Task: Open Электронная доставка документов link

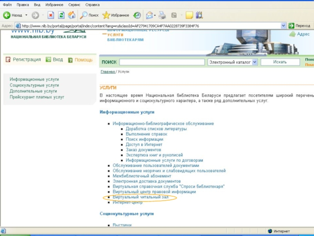Action: [146, 181]
